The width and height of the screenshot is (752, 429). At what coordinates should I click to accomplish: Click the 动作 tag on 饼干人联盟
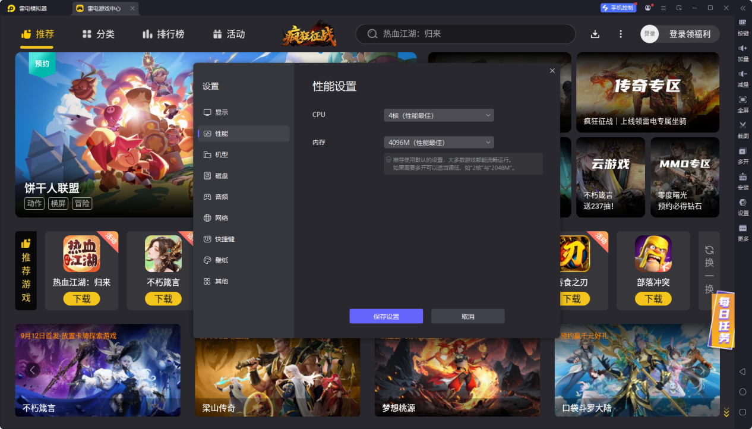[34, 203]
